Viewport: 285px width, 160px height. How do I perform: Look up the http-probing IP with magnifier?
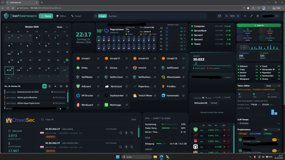click(121, 133)
